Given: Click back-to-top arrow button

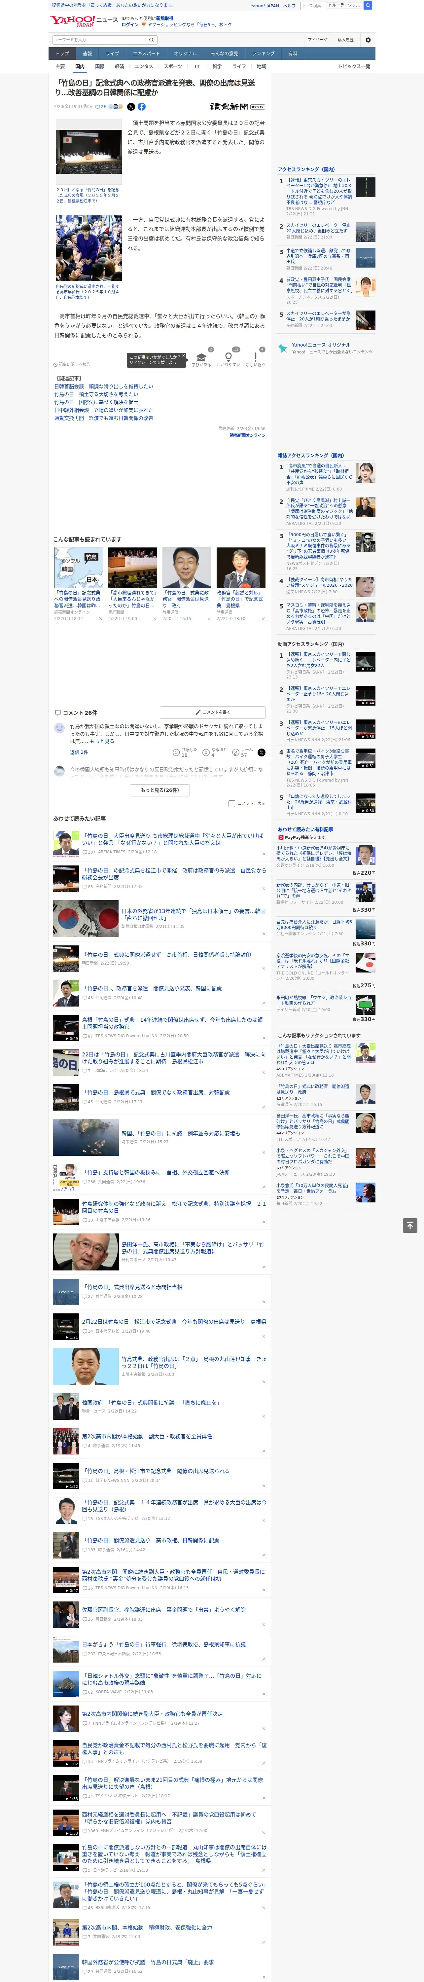Looking at the screenshot, I should pyautogui.click(x=410, y=1225).
